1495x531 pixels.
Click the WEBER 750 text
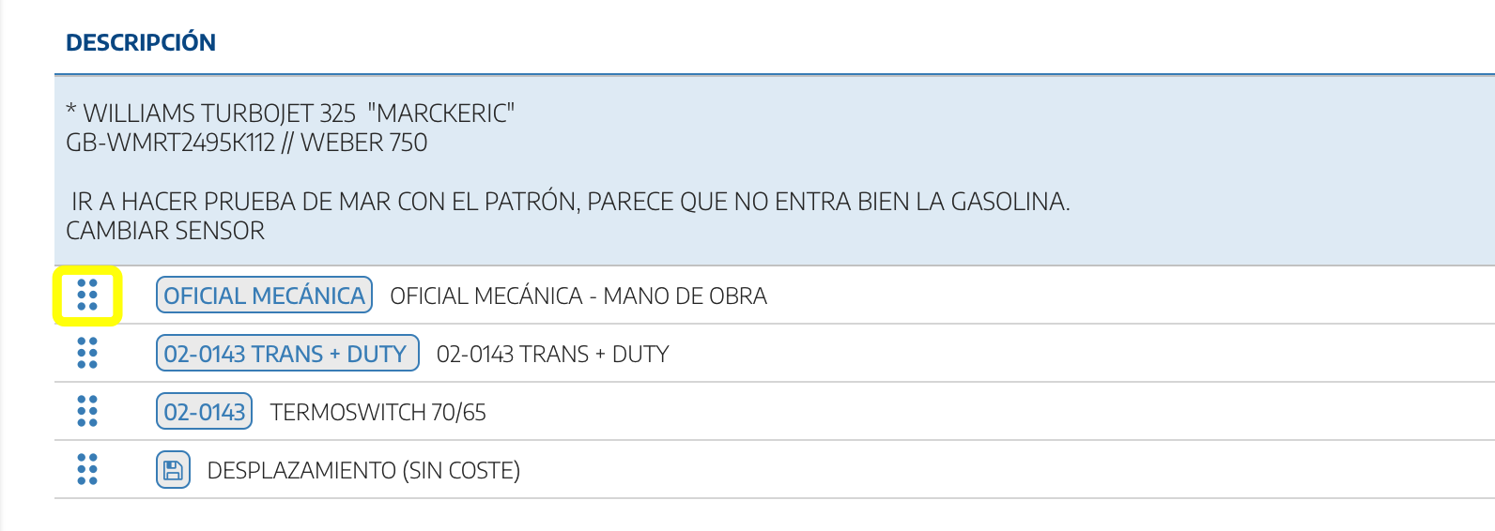point(364,143)
